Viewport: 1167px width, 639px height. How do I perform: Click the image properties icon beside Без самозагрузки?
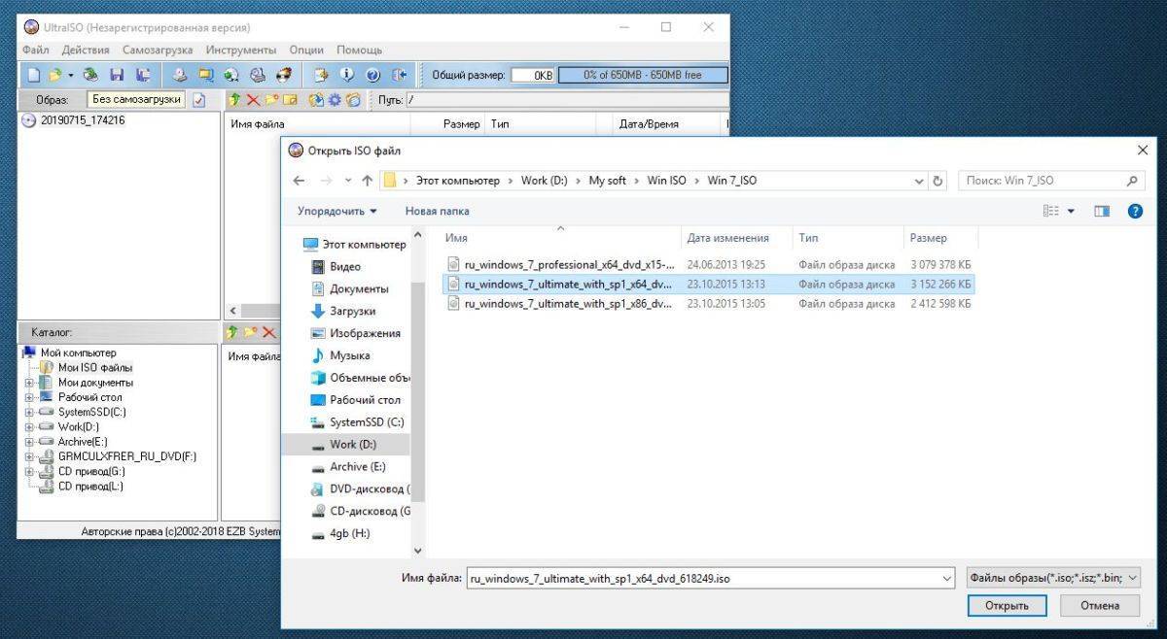(x=199, y=100)
